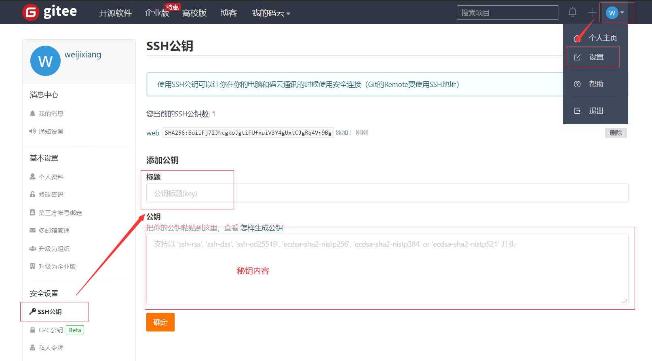This screenshot has width=652, height=361.
Task: Click the 基本设置 section heading
Action: (x=44, y=158)
